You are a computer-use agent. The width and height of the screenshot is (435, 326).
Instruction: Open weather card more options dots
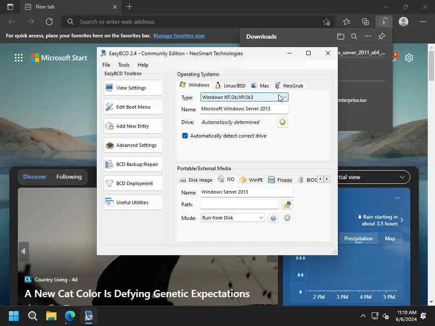click(x=398, y=198)
